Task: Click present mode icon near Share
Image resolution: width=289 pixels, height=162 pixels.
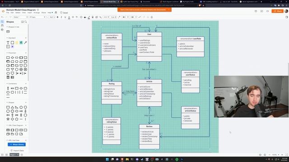Action: pos(262,11)
